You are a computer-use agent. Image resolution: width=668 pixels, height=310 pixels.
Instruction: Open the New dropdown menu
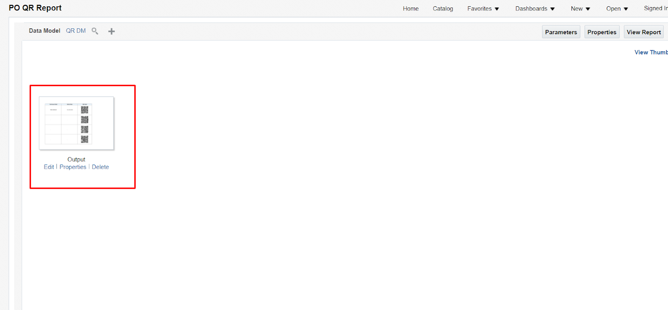[x=580, y=8]
